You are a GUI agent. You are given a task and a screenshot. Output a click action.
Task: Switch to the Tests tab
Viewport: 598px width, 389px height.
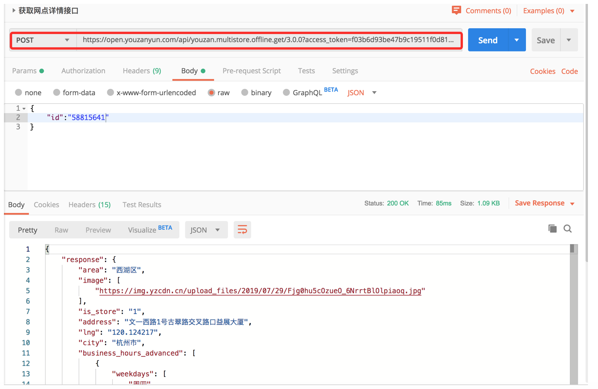(306, 71)
